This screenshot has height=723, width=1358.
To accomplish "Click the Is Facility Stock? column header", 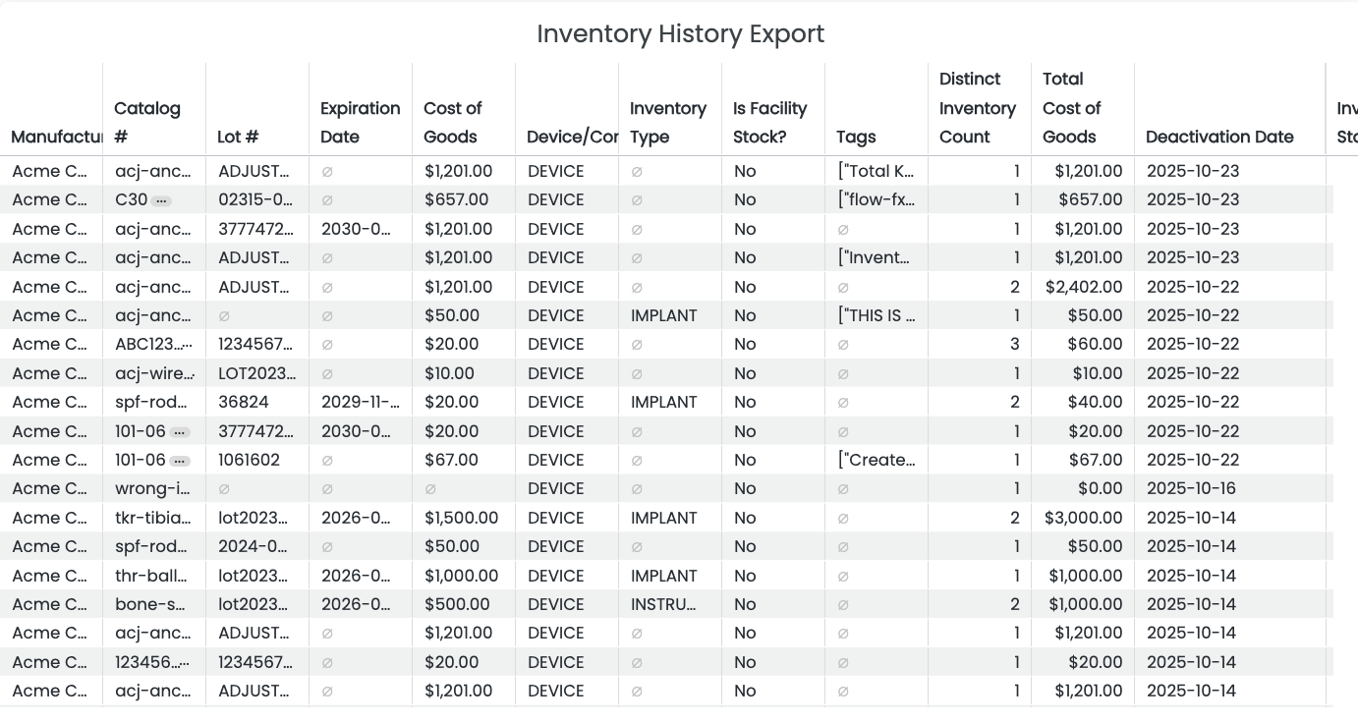I will coord(769,123).
